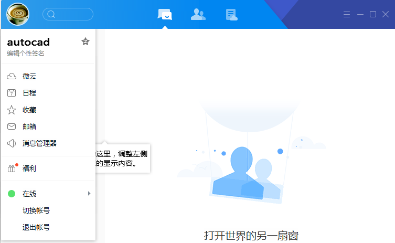Click the star badge beside autocad
The image size is (395, 243).
tap(86, 41)
